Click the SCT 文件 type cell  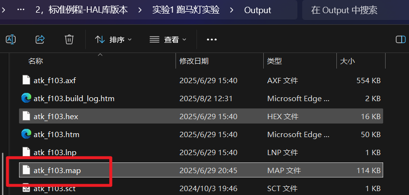[282, 188]
